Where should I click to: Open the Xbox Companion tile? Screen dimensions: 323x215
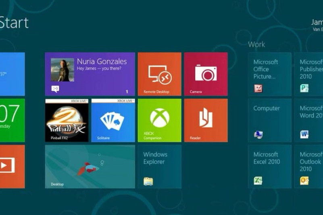[x=159, y=120]
